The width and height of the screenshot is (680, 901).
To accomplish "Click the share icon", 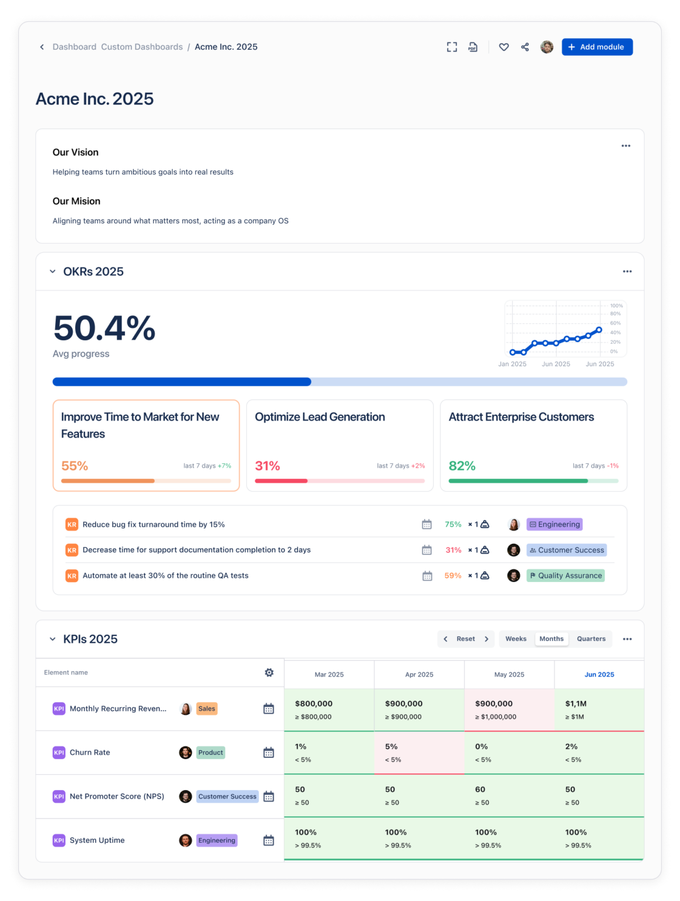I will (x=525, y=47).
